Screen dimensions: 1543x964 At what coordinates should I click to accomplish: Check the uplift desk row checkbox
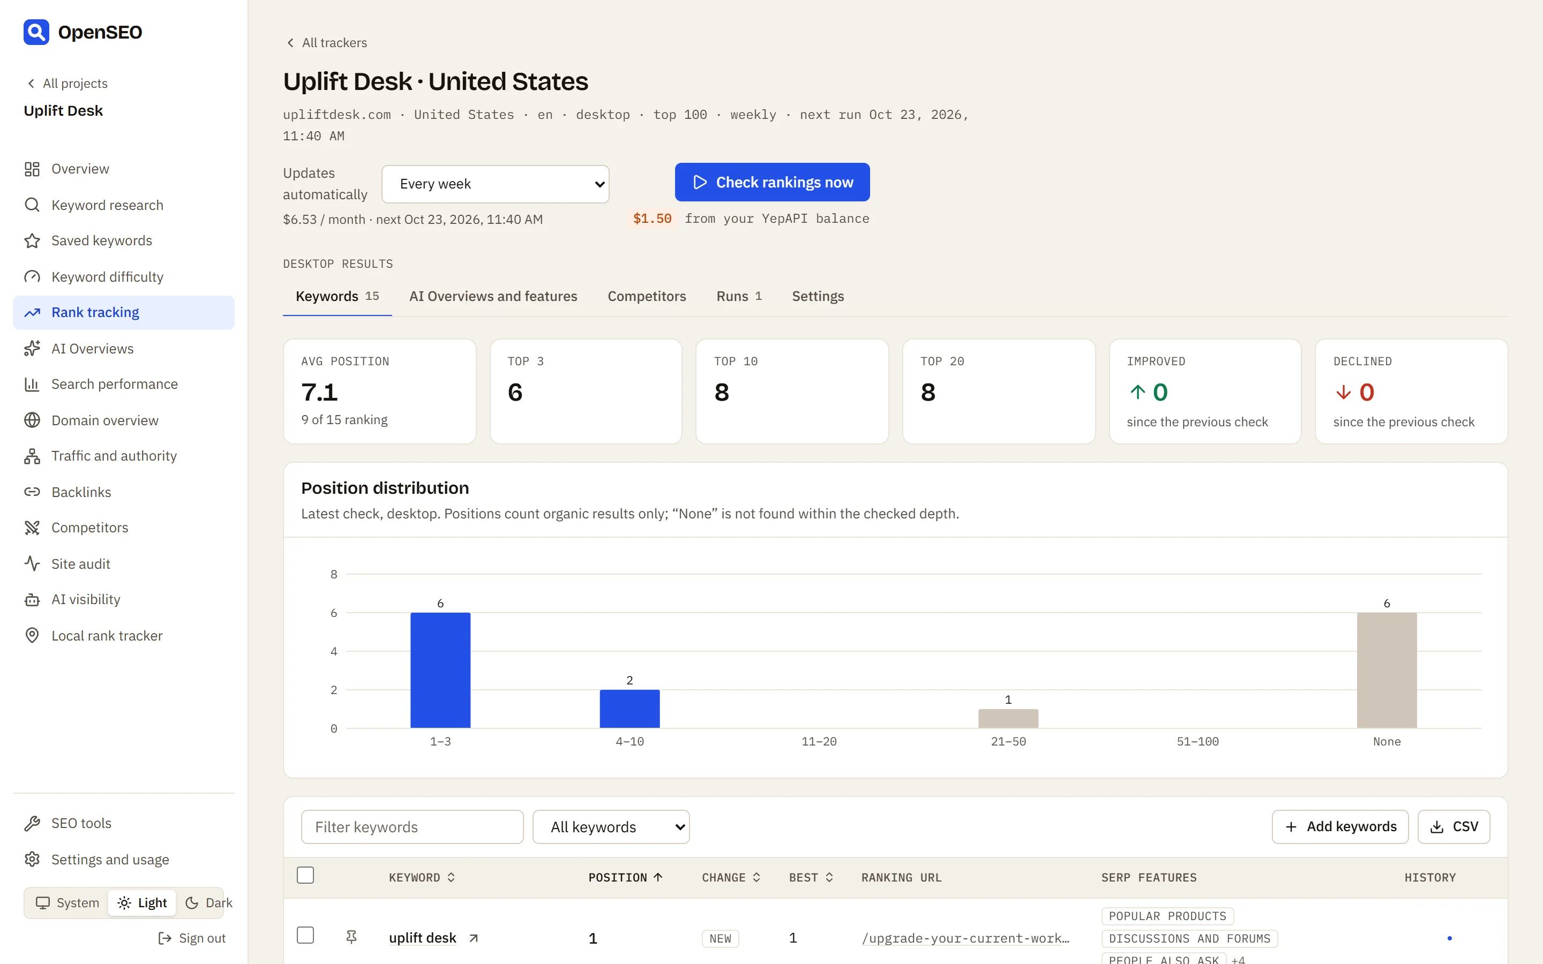(x=305, y=935)
